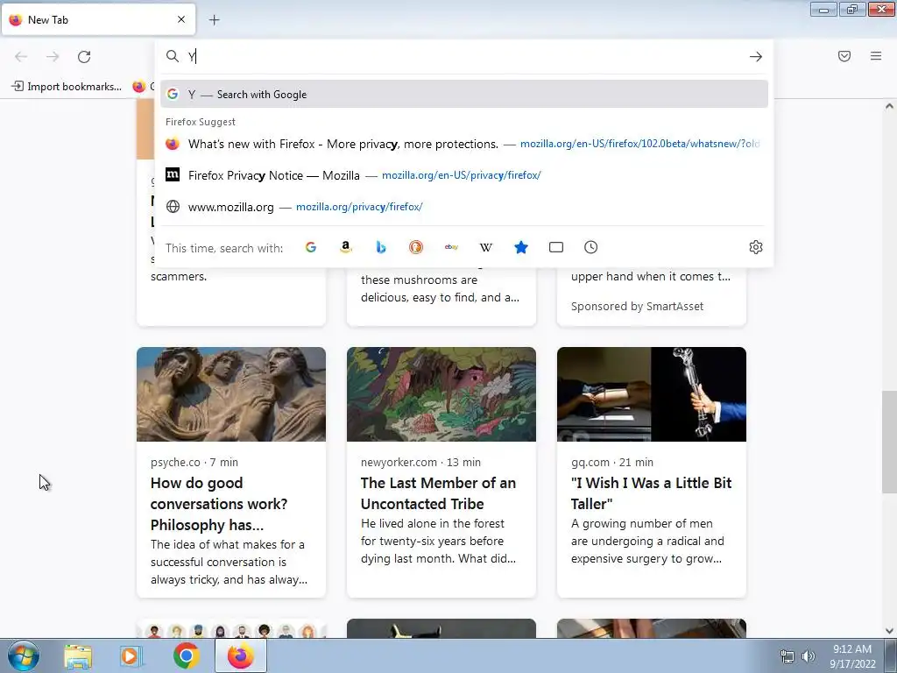Screen dimensions: 897x673
Task: Reload the current page
Action: point(84,56)
